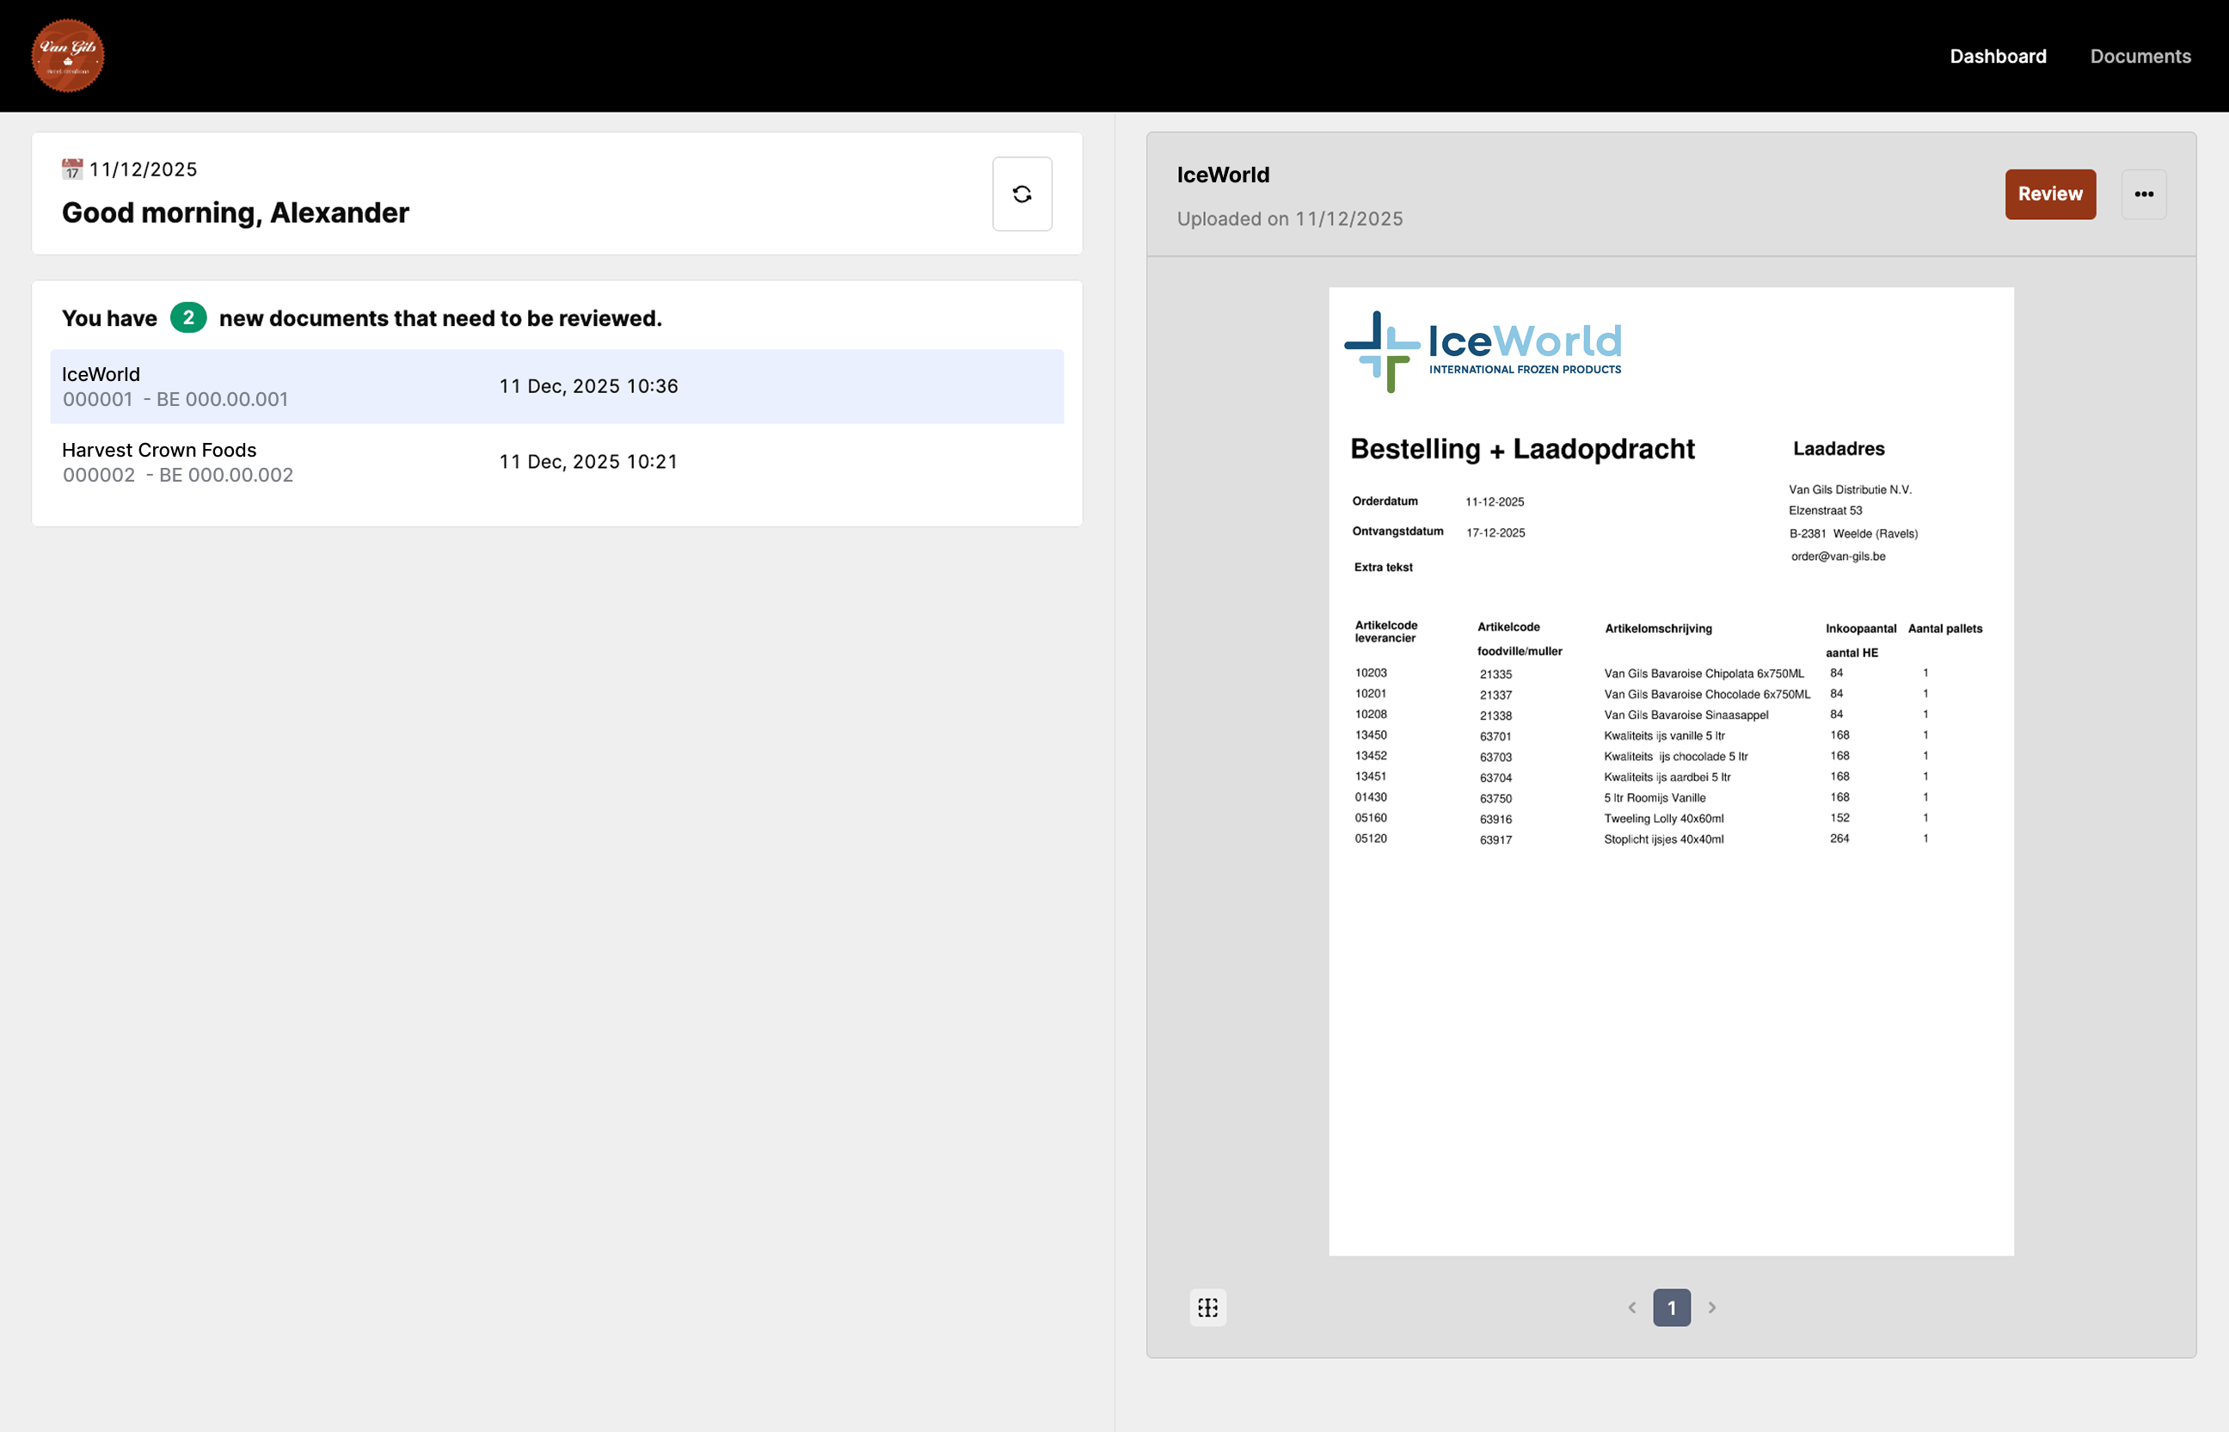This screenshot has width=2229, height=1432.
Task: Click the refresh icon button
Action: pos(1022,194)
